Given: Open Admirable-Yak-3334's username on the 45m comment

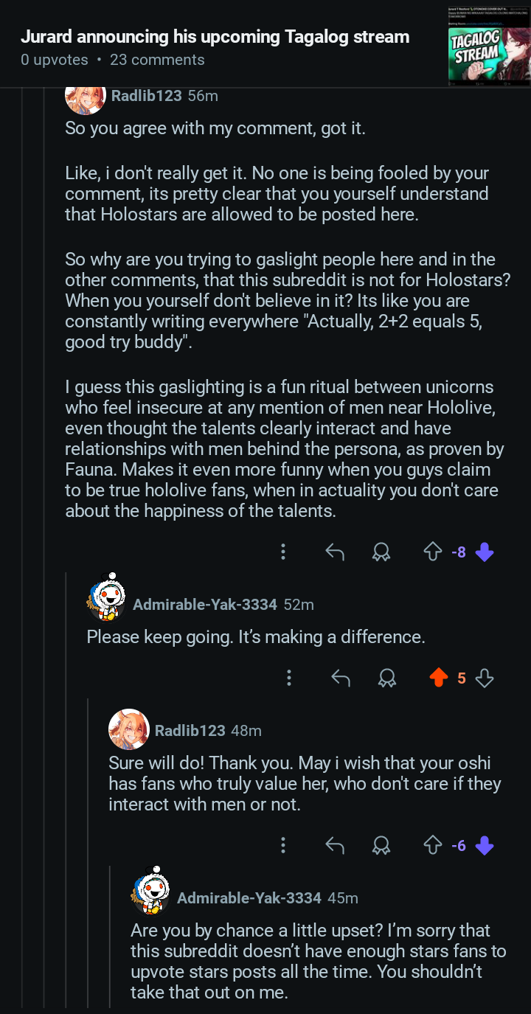Looking at the screenshot, I should (249, 898).
